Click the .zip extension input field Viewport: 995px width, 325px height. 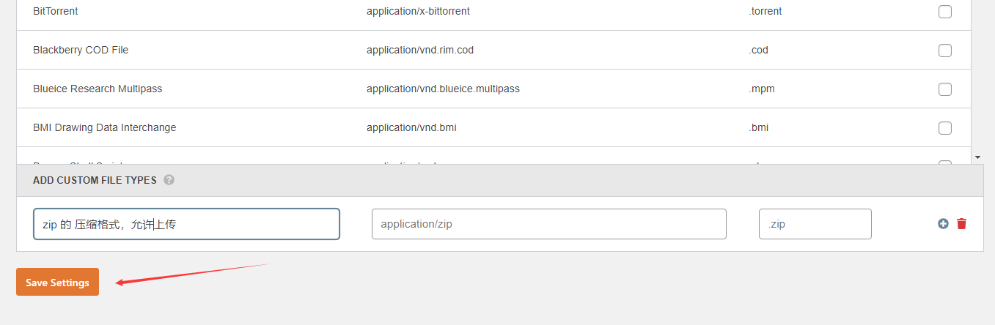click(x=815, y=224)
